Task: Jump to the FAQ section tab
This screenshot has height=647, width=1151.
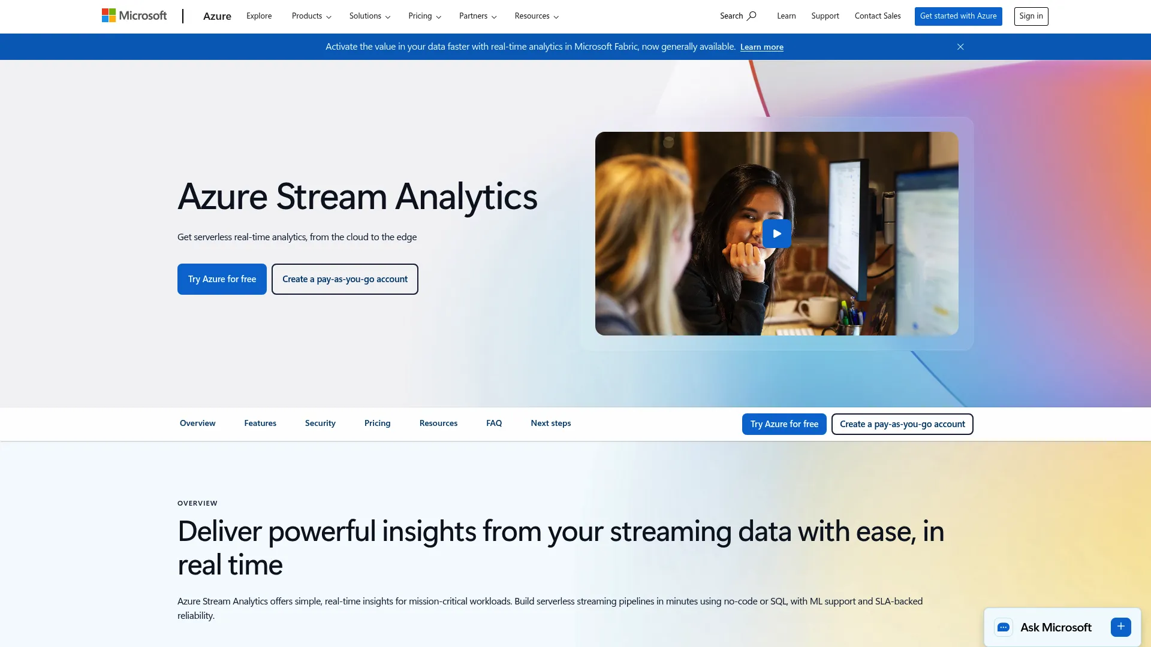Action: (494, 423)
